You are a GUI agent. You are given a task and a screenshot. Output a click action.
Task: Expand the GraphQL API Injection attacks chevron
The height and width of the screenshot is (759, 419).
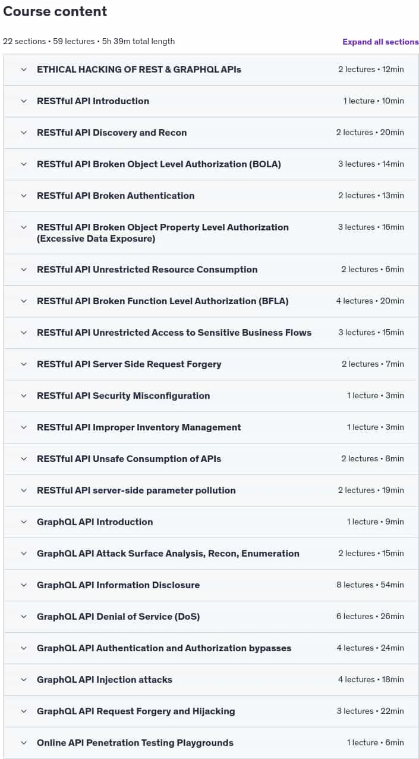[x=24, y=680]
